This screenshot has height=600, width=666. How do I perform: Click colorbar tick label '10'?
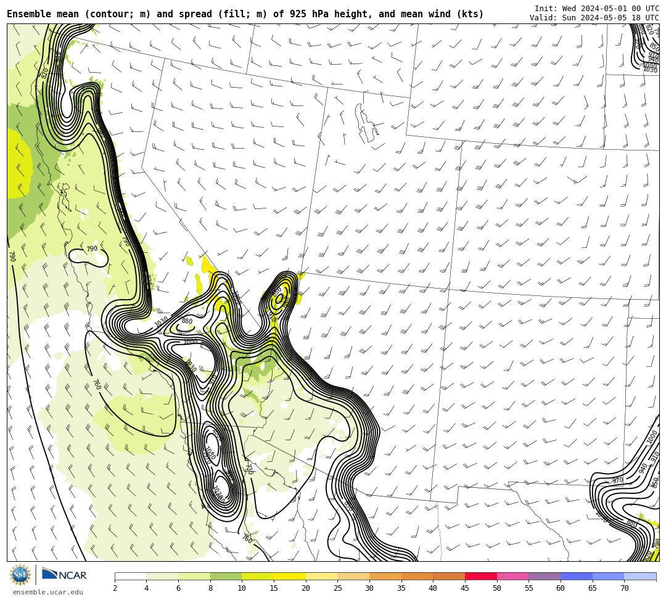[x=242, y=588]
